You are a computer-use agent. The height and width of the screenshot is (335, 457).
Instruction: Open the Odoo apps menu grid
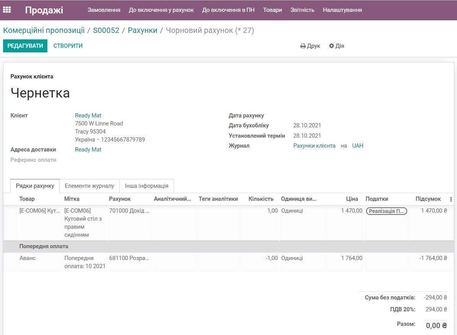[7, 10]
